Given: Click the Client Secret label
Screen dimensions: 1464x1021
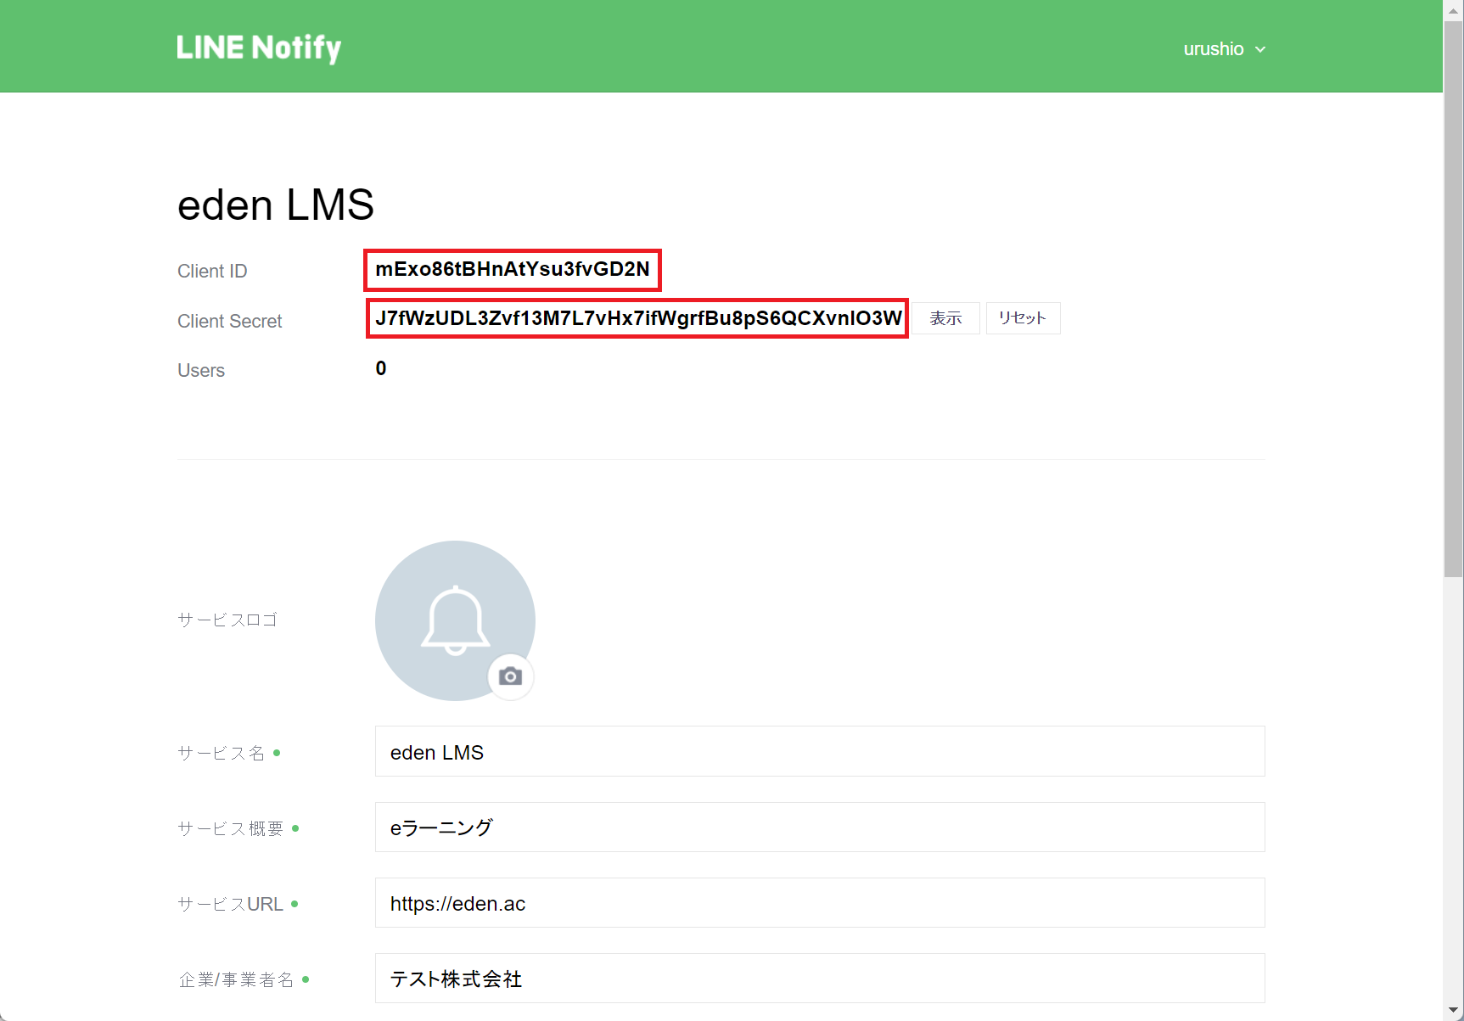Looking at the screenshot, I should click(x=229, y=321).
